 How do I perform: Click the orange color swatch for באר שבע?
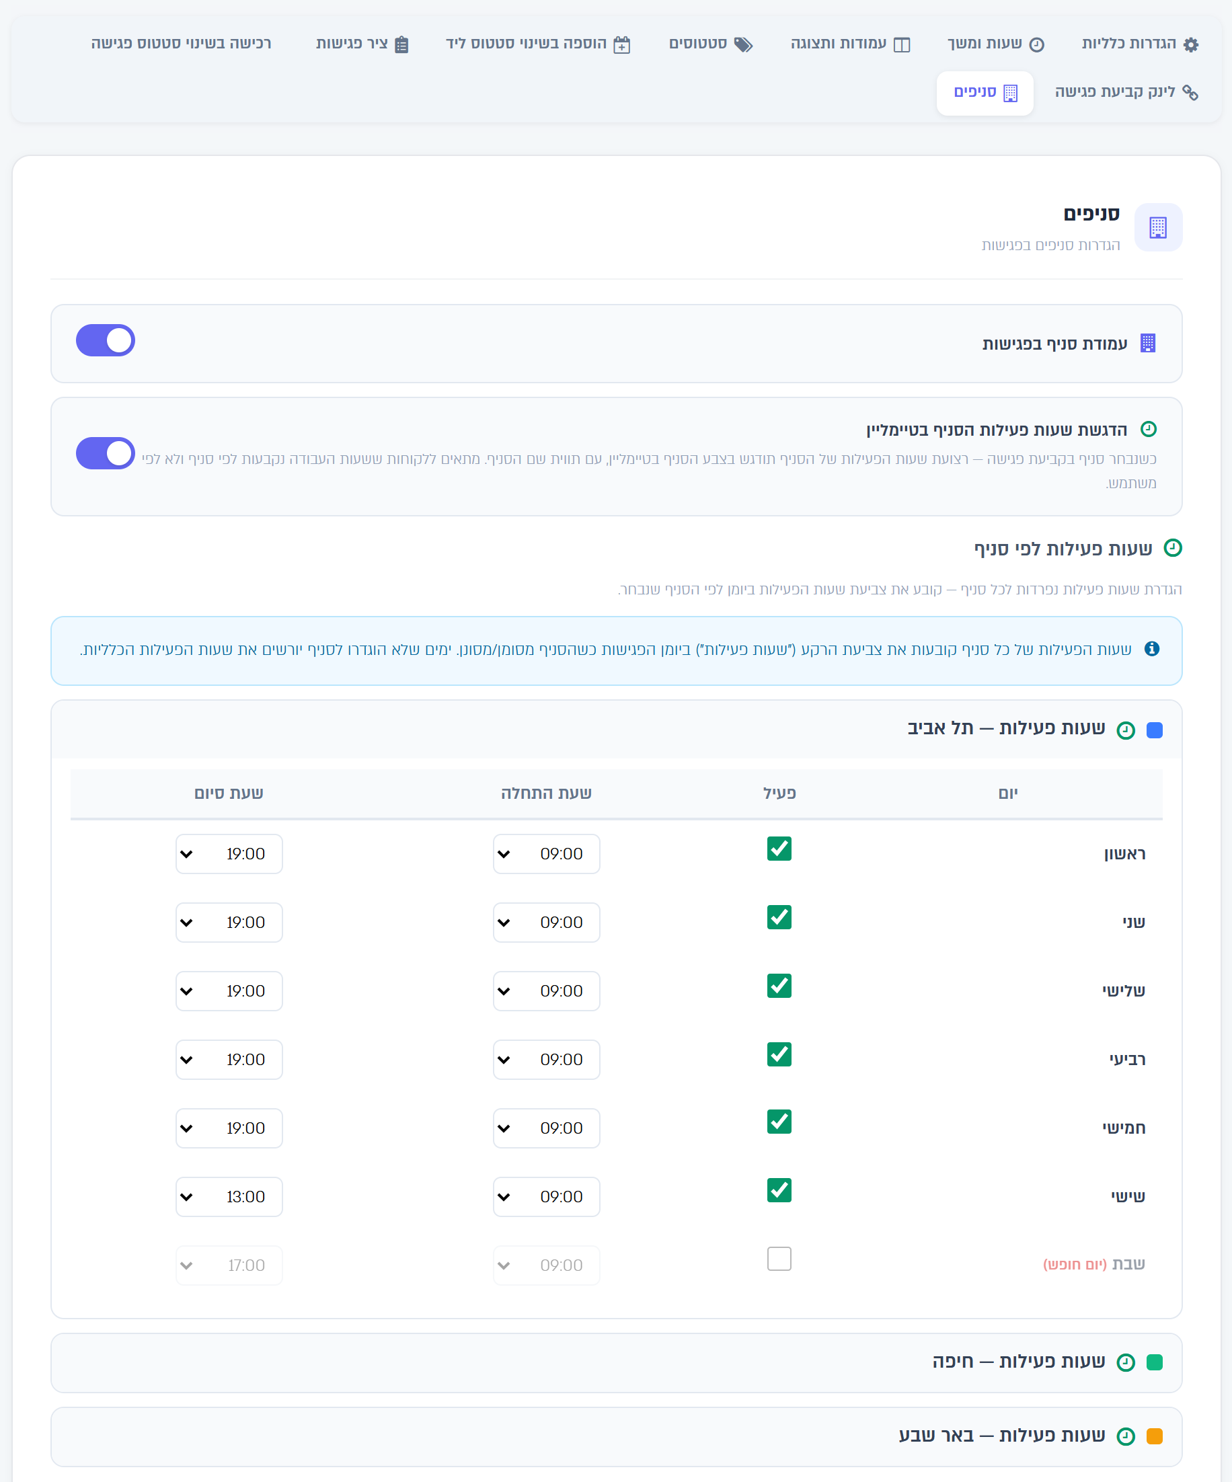point(1155,1436)
